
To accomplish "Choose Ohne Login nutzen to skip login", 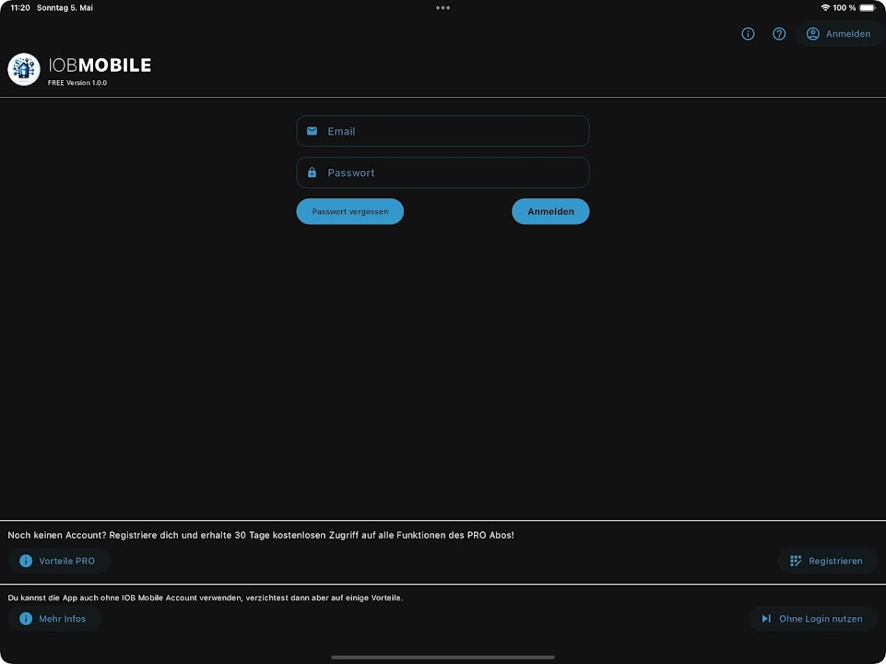I will (x=812, y=619).
